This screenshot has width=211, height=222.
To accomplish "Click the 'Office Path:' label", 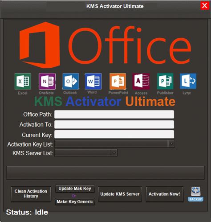I will 37,115.
